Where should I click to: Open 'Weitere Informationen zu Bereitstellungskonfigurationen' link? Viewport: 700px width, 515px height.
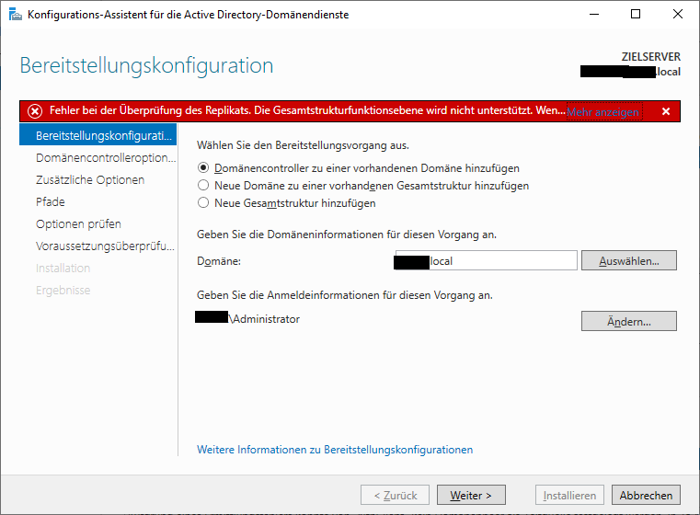[x=335, y=450]
